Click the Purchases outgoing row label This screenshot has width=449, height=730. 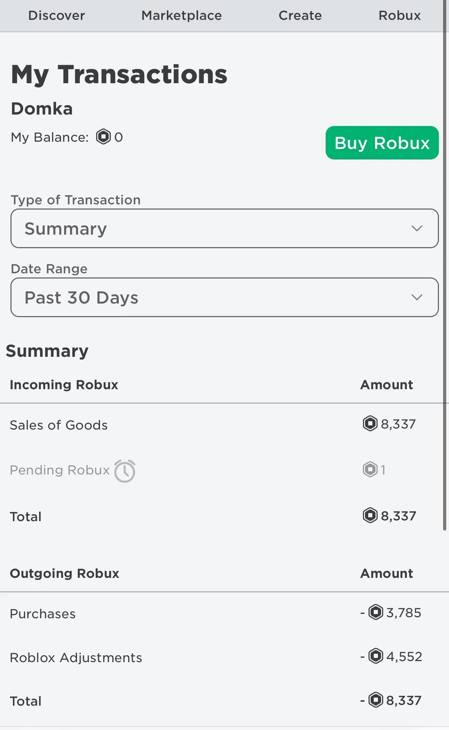(43, 614)
